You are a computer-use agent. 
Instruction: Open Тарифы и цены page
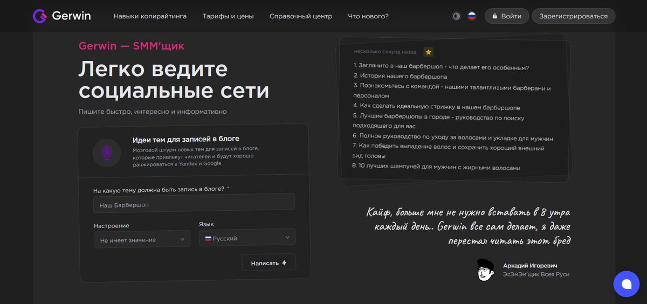pyautogui.click(x=228, y=16)
